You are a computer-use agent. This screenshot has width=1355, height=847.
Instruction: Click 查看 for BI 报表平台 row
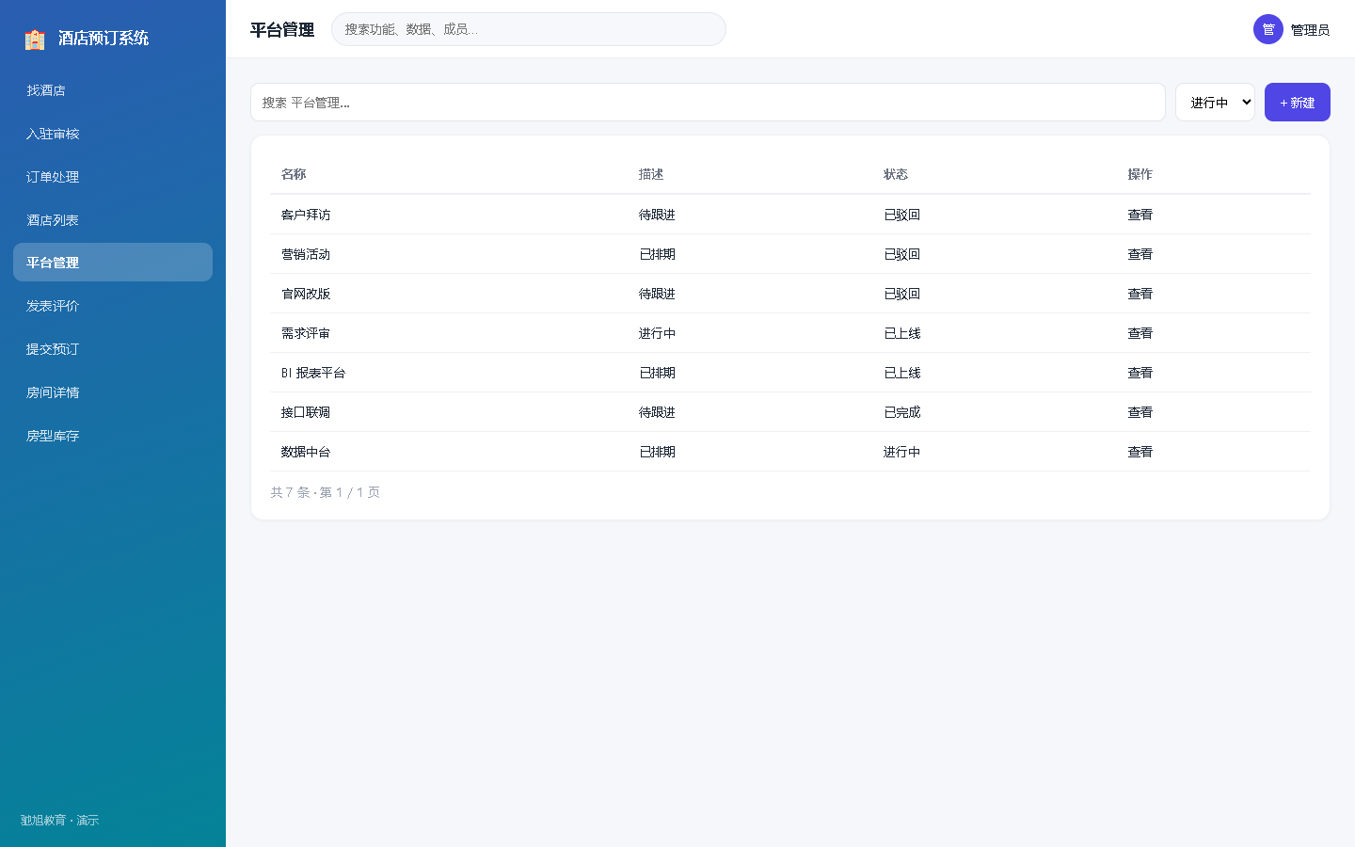click(1140, 373)
